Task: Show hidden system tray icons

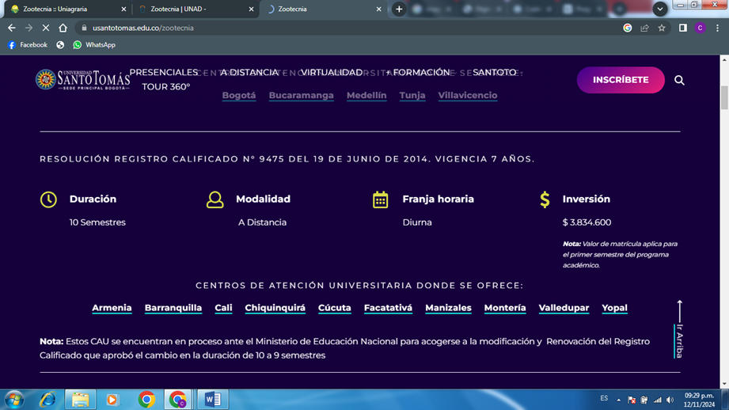Action: tap(619, 400)
